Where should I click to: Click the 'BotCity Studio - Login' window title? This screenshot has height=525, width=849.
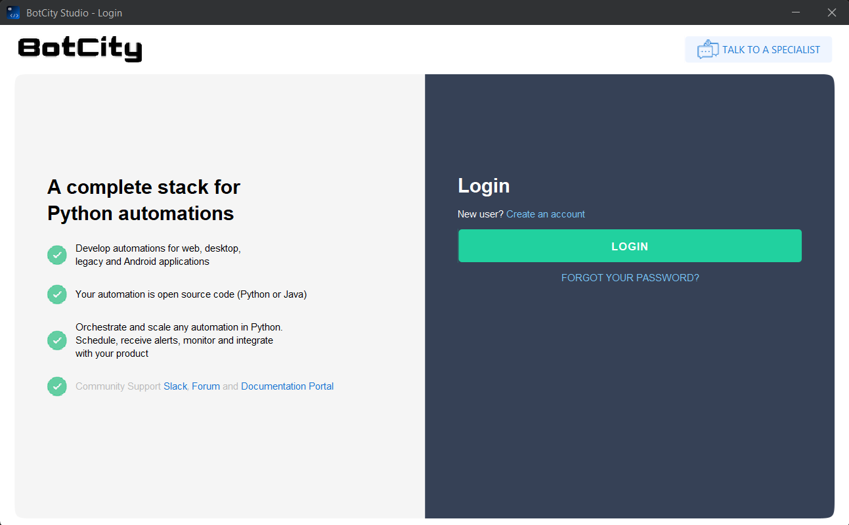[x=74, y=13]
